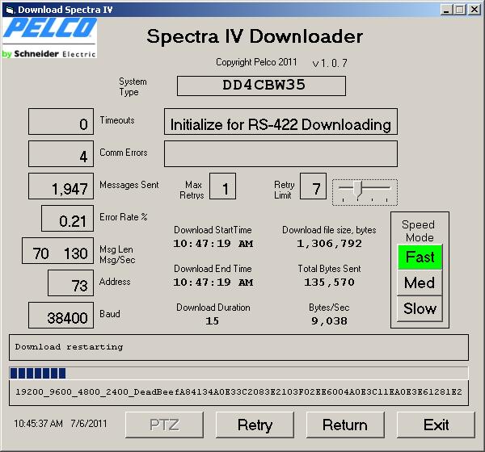Click the Spectra IV Downloader heading
This screenshot has width=485, height=452.
255,36
